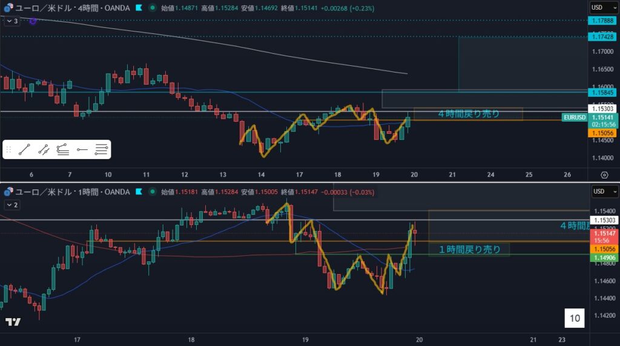Viewport: 620px width, 346px height.
Task: Open USD currency dropdown on 1-hour chart
Action: click(x=604, y=192)
